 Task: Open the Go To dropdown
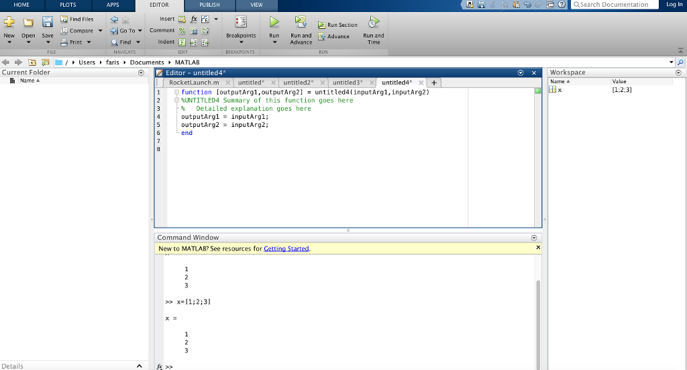(x=127, y=31)
